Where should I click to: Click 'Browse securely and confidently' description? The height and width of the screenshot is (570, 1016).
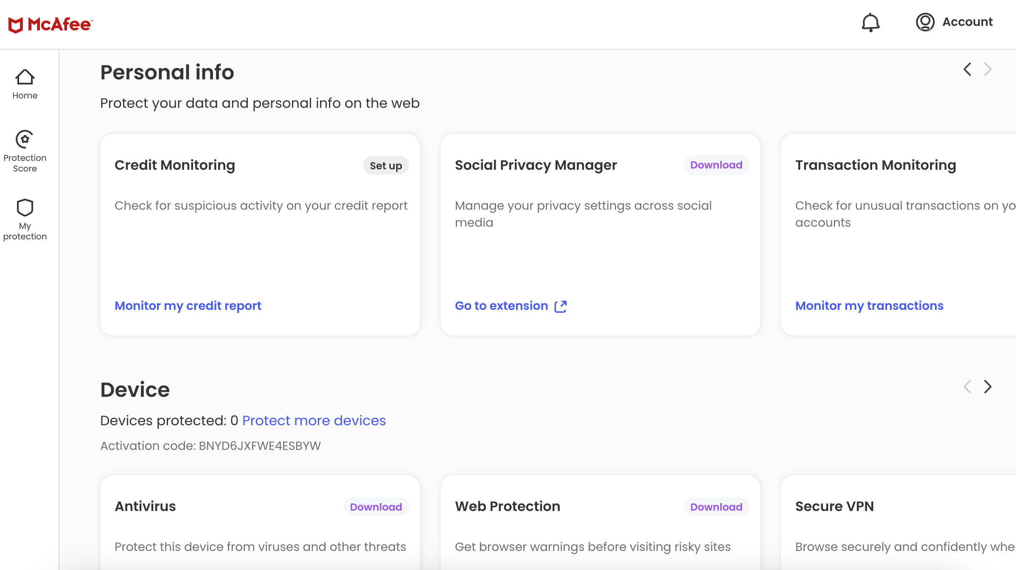click(x=906, y=547)
